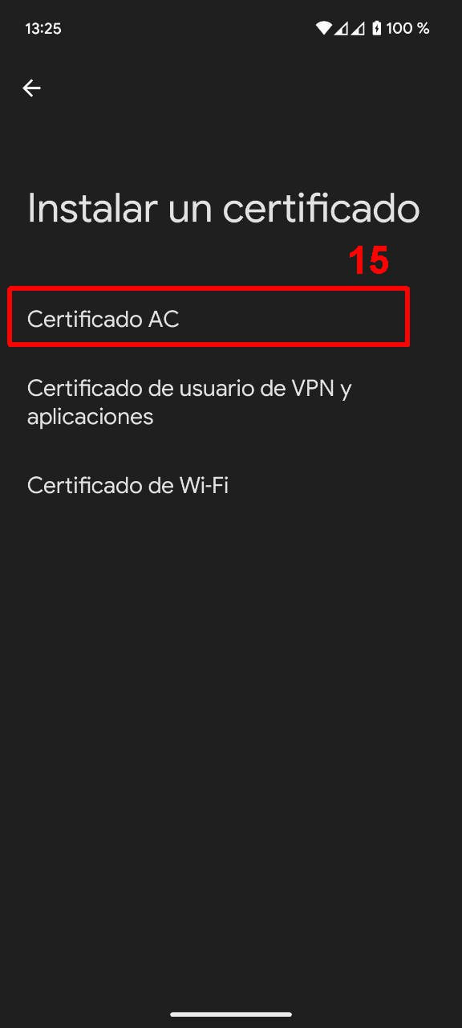
Task: Select the Certificado AC option
Action: pos(231,319)
